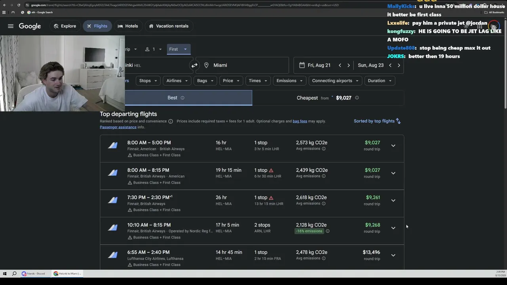
Task: Switch to the Friends - Discord taskbar app
Action: tap(33, 274)
